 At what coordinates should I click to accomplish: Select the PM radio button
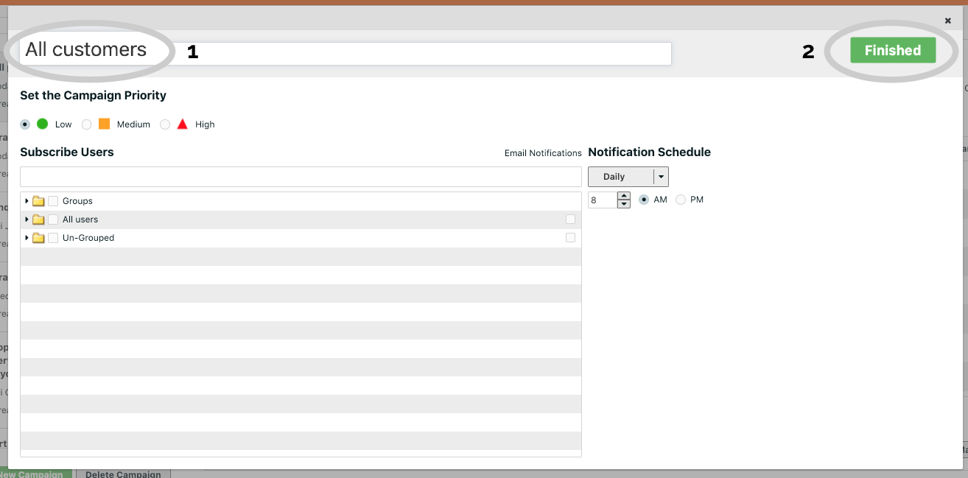tap(681, 200)
